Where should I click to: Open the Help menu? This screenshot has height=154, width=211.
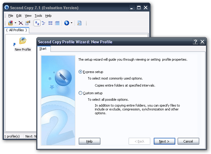coord(48,16)
